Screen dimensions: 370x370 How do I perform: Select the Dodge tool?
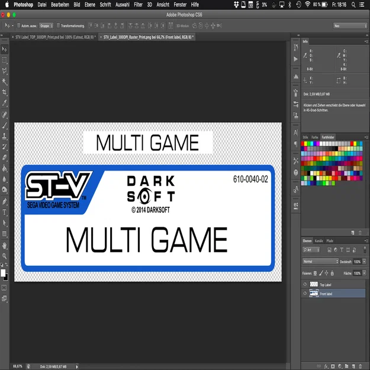point(5,189)
